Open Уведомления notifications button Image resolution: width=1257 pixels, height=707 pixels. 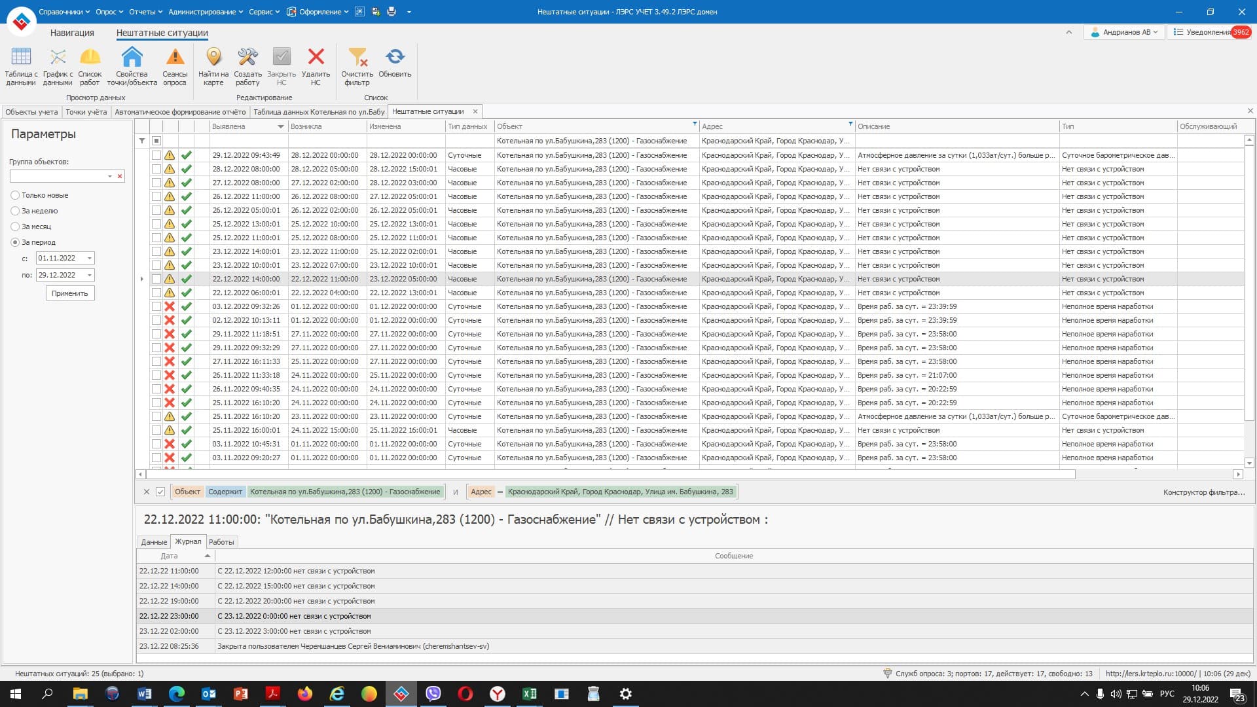coord(1210,32)
